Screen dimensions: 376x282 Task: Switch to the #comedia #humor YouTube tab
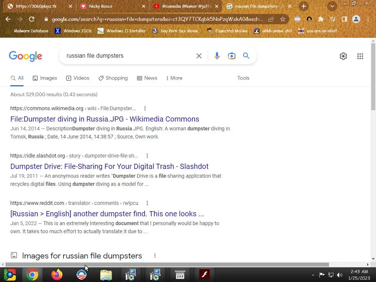pos(186,7)
